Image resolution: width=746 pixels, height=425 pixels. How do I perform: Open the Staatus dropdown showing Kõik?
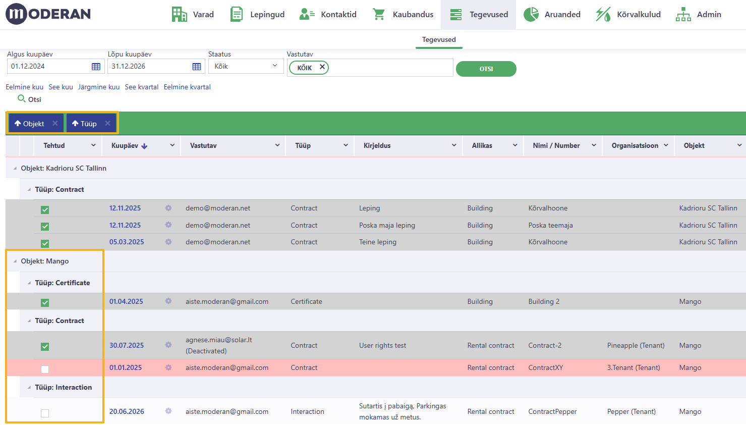point(246,66)
